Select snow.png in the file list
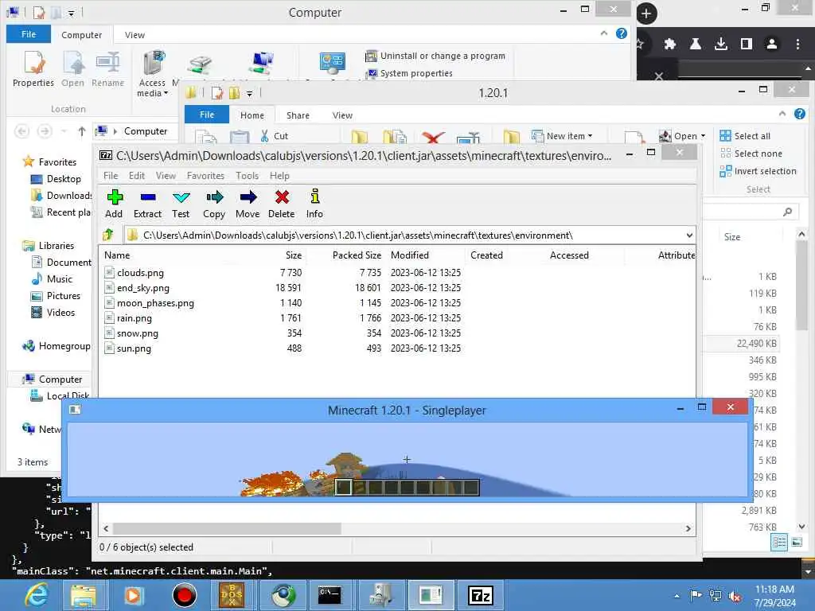This screenshot has height=611, width=815. point(137,333)
